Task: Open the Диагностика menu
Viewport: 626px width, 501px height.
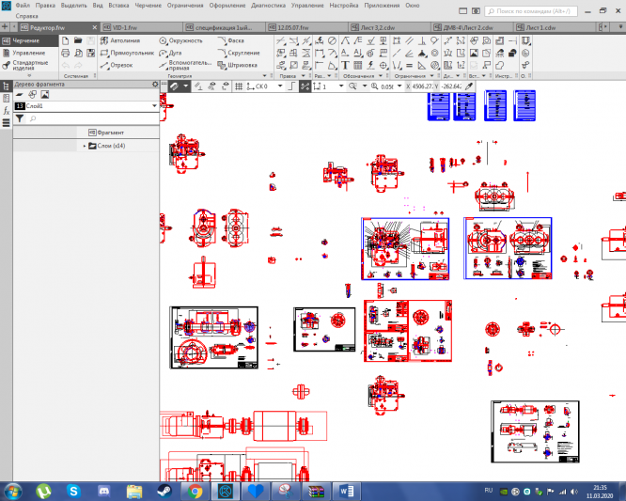Action: coord(268,6)
